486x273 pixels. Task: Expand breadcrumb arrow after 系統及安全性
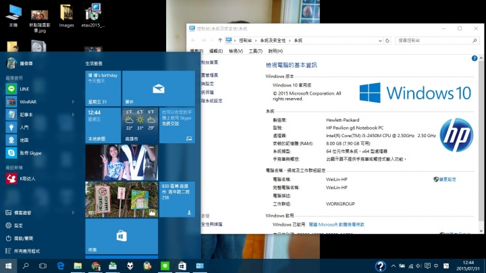[x=290, y=41]
